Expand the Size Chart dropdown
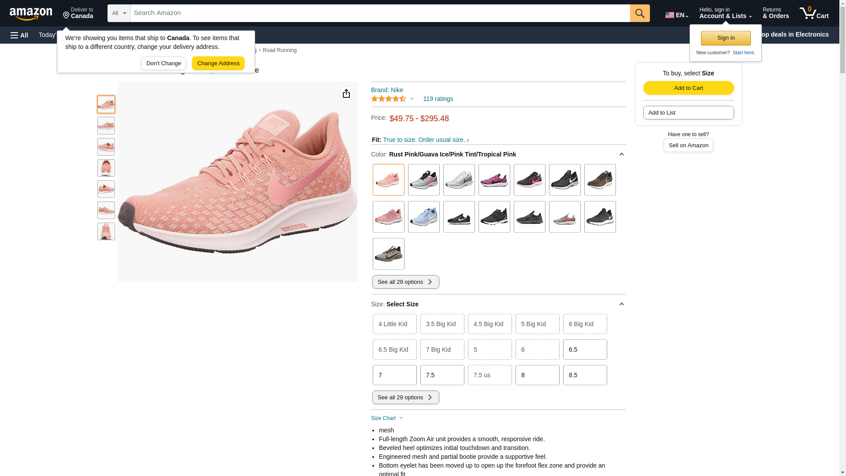 pyautogui.click(x=387, y=418)
